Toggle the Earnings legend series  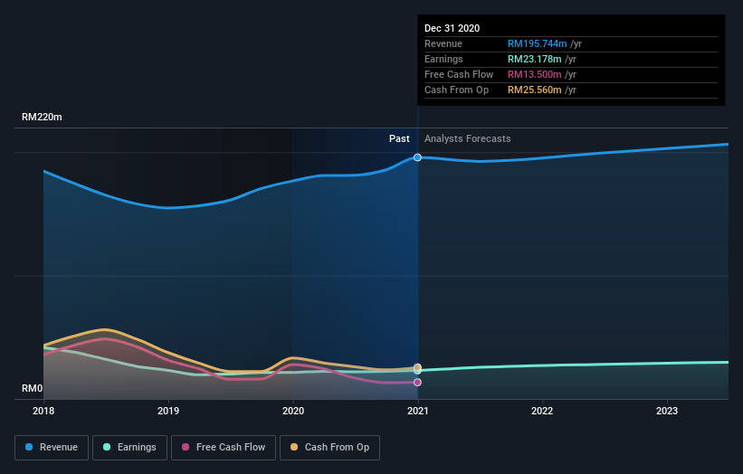pos(129,448)
